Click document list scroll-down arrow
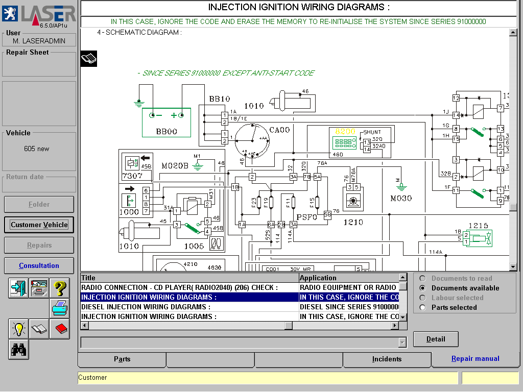The height and width of the screenshot is (392, 523). [x=403, y=317]
